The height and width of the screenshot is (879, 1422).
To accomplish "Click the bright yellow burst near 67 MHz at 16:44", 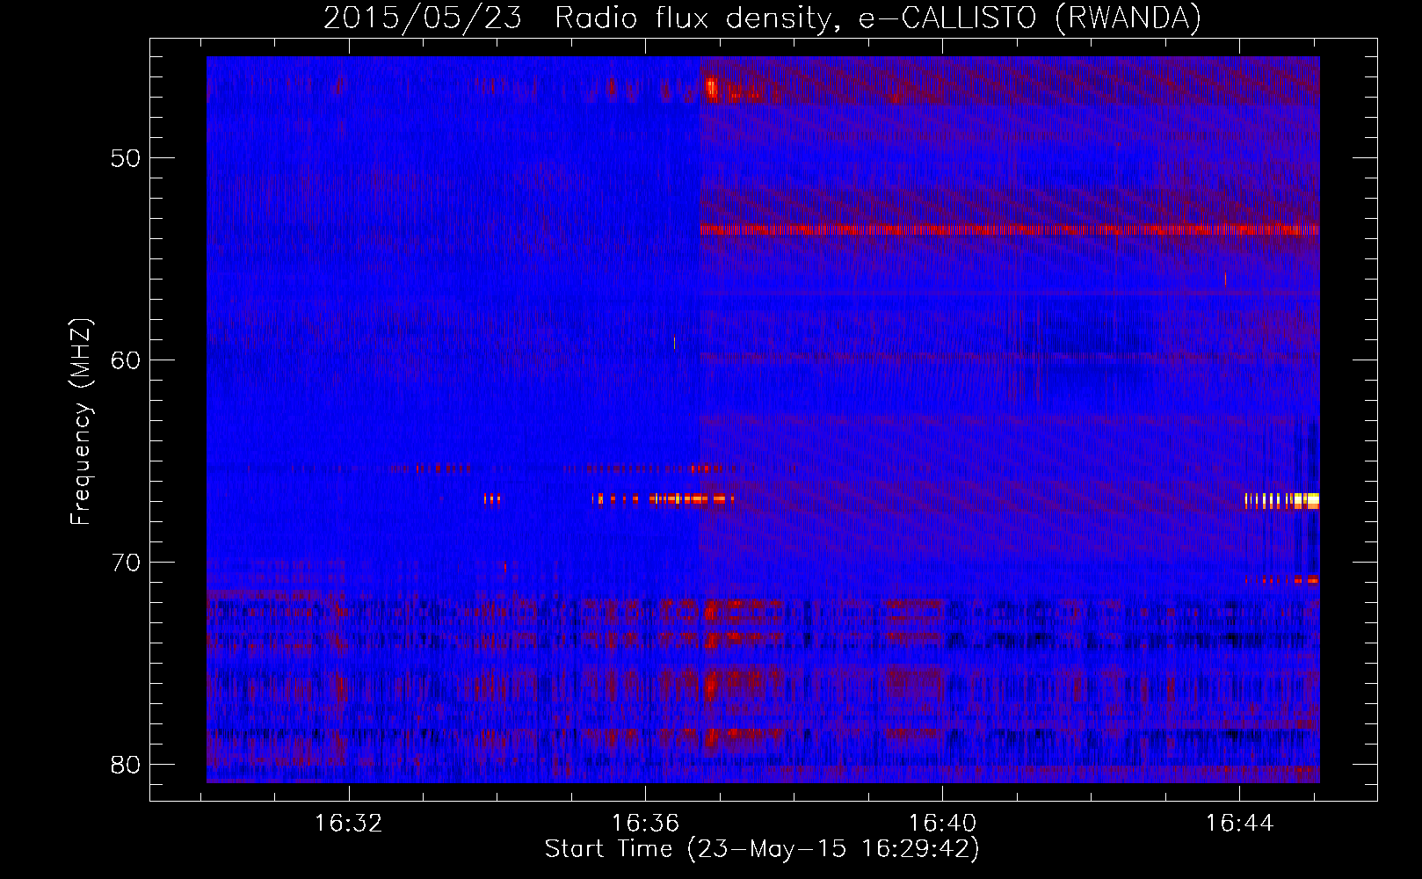I will 1282,501.
